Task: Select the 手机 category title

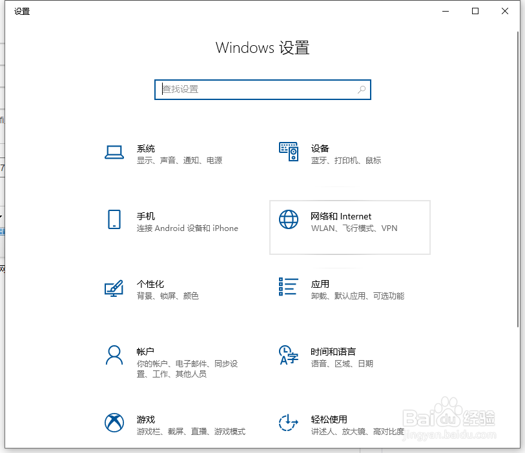Action: (x=146, y=216)
